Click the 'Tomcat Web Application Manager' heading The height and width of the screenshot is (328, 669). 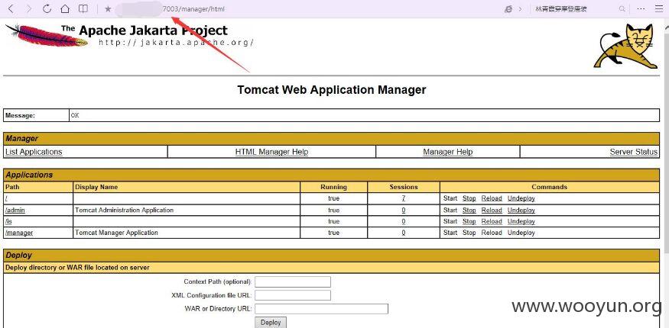(x=332, y=90)
